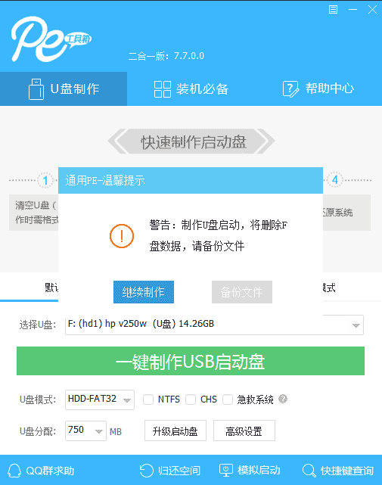The width and height of the screenshot is (382, 485).
Task: Click 备份文件 in the warning dialog
Action: [x=242, y=292]
